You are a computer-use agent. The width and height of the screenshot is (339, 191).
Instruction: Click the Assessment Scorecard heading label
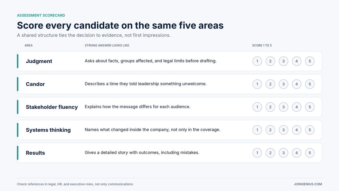[41, 15]
